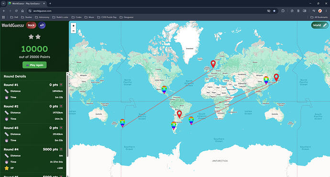Image resolution: width=330 pixels, height=177 pixels.
Task: Open the CS50 Puzzle Day bookmarks folder
Action: [107, 17]
